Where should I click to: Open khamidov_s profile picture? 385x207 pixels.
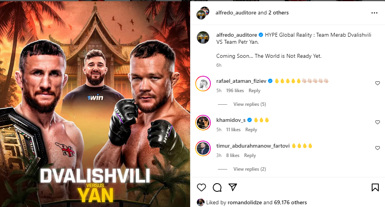coord(203,123)
